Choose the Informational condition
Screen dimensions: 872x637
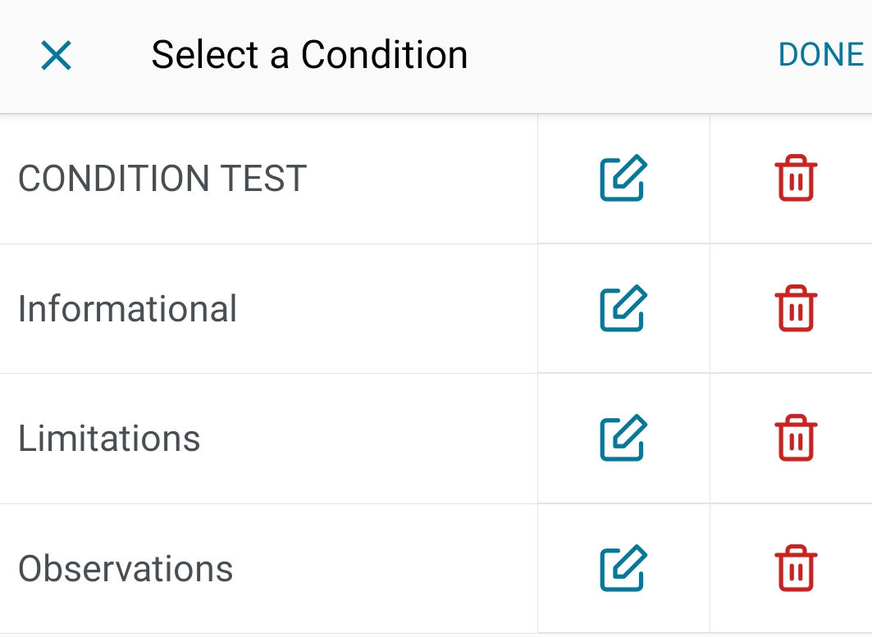coord(128,309)
